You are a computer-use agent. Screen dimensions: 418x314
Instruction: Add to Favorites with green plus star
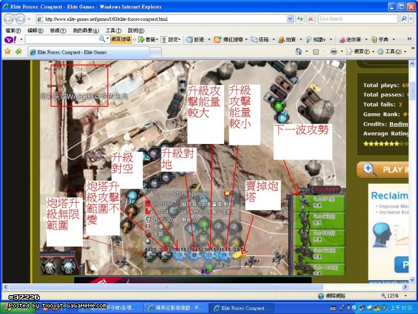[x=18, y=51]
